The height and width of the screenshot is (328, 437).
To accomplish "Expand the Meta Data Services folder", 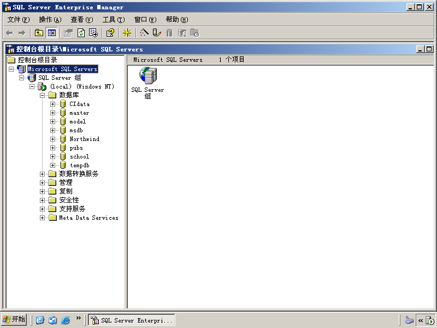I will (x=43, y=218).
